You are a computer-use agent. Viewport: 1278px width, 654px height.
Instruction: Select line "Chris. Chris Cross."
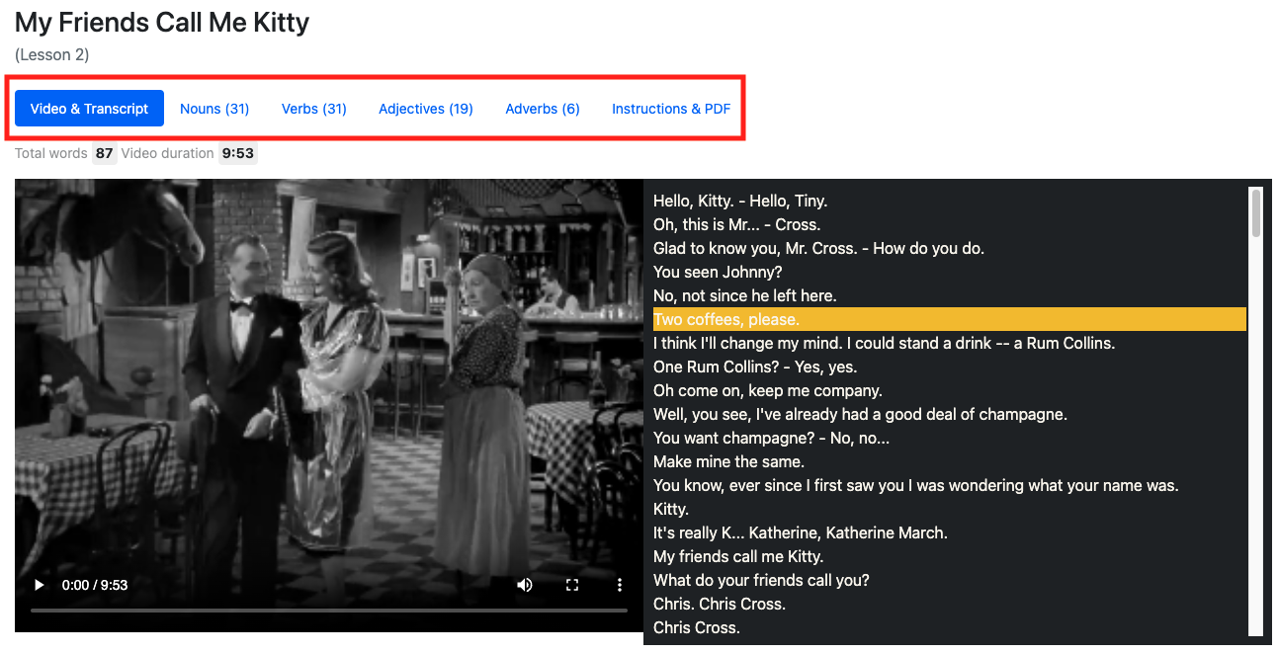[719, 604]
